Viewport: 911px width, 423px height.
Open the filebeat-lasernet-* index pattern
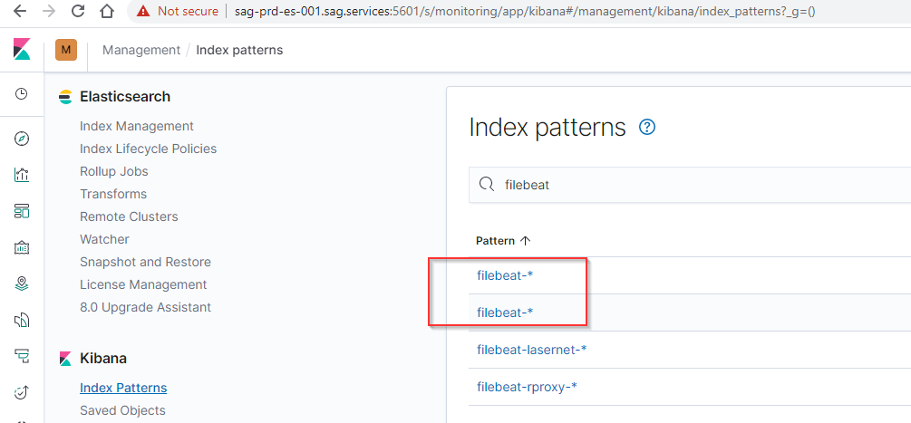(x=532, y=350)
